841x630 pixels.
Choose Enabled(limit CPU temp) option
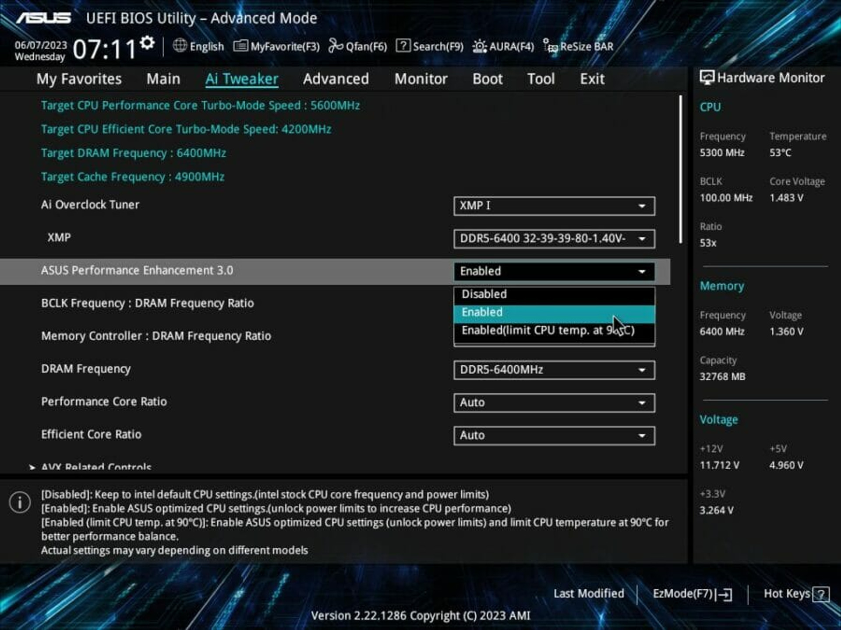[555, 331]
